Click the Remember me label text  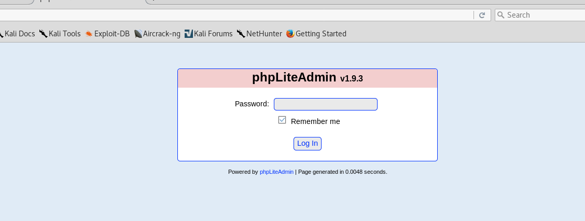(x=315, y=121)
